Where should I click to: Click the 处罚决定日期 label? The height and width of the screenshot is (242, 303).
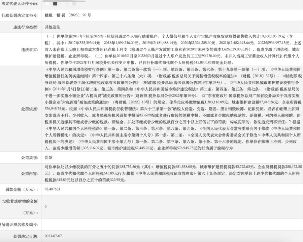tap(26, 236)
